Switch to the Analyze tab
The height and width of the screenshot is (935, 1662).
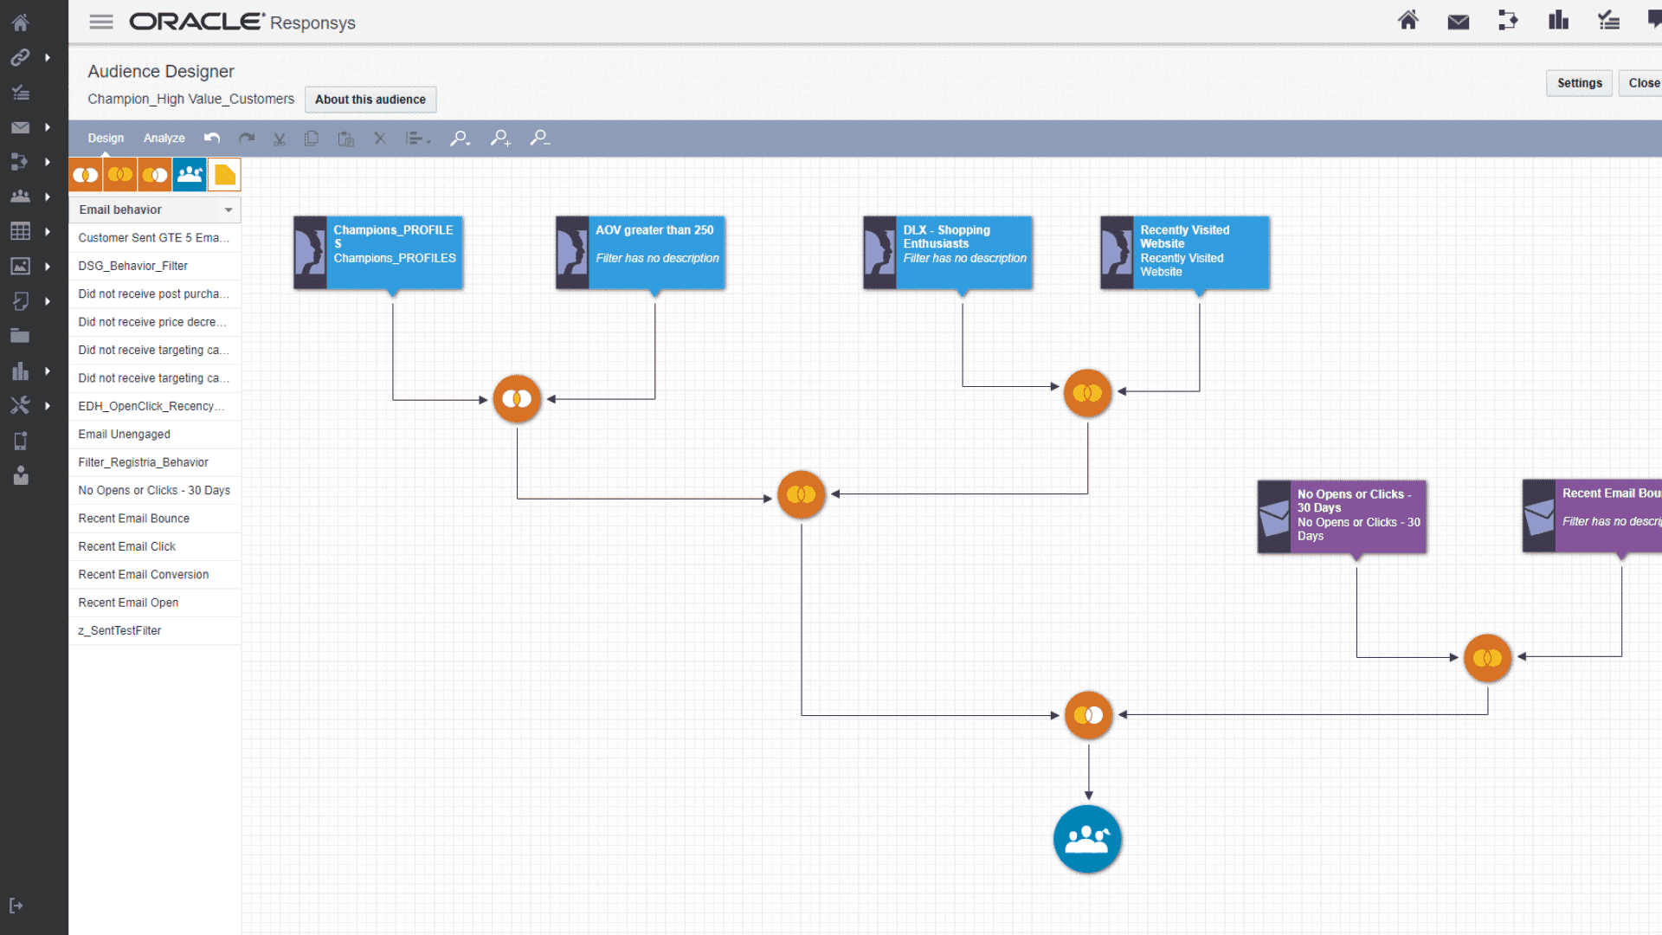pyautogui.click(x=164, y=138)
